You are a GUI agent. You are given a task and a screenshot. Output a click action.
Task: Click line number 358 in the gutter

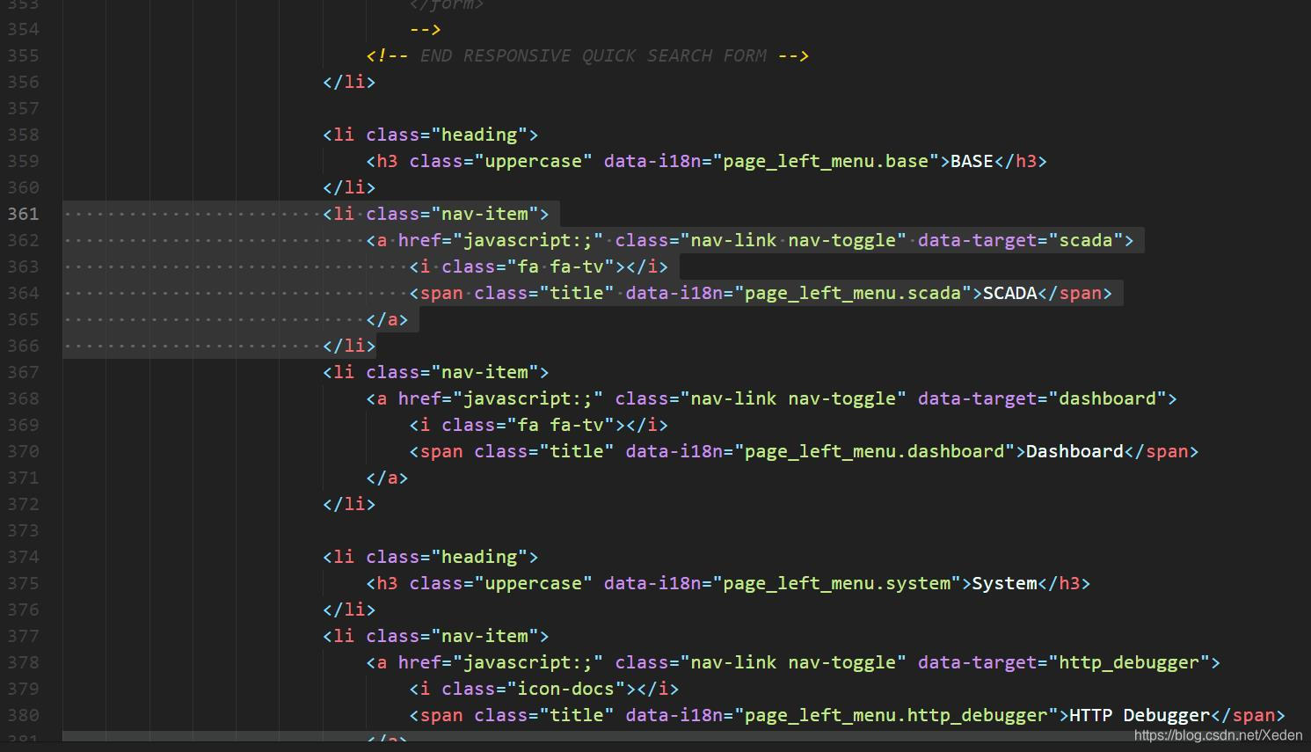(23, 135)
